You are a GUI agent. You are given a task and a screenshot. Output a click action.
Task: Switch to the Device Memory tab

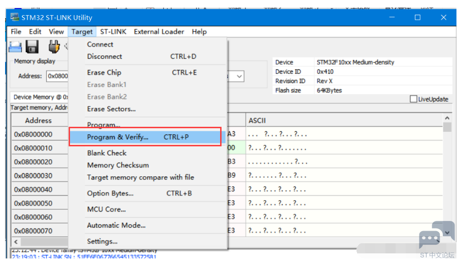click(40, 97)
